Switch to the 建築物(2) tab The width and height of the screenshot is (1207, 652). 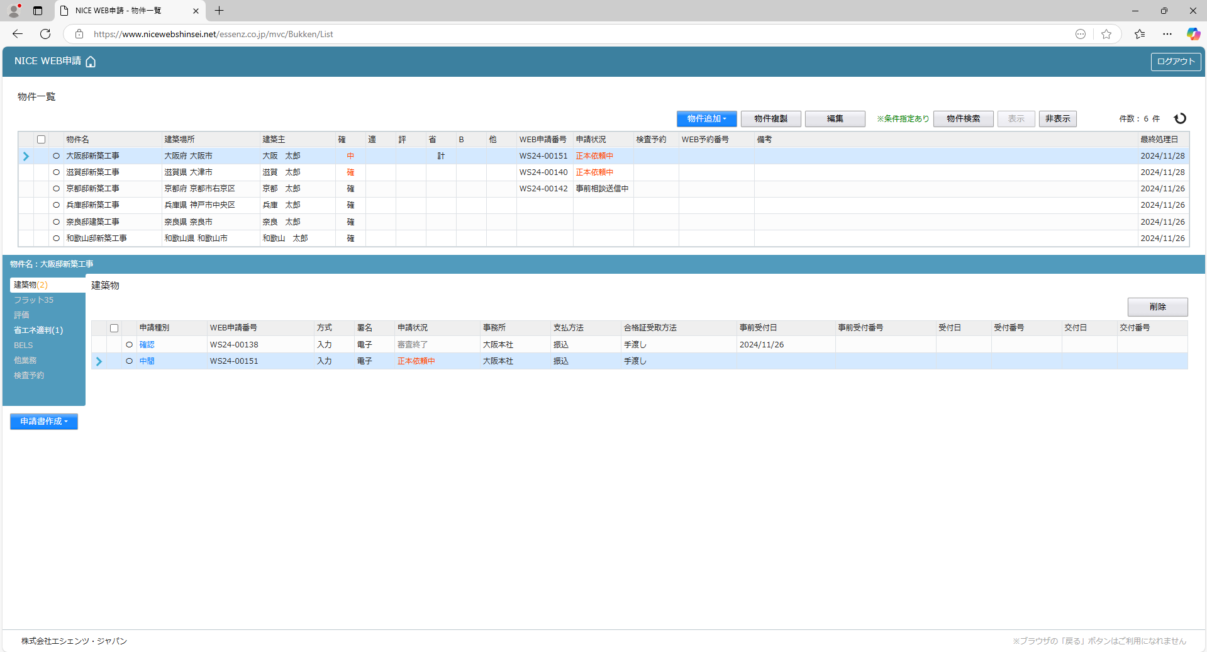pos(47,285)
